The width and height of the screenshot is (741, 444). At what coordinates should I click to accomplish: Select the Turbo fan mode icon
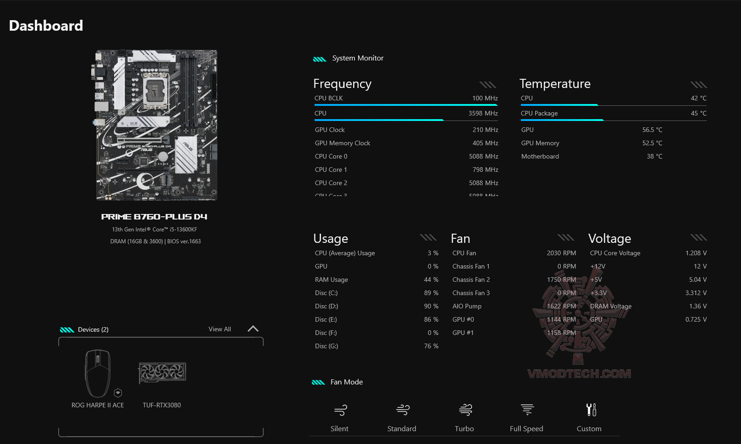point(465,410)
